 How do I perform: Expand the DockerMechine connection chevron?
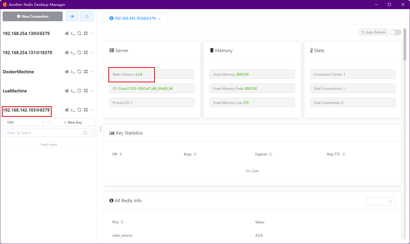pyautogui.click(x=91, y=72)
